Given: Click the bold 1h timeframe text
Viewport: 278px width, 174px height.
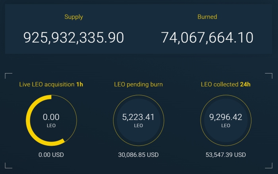Looking at the screenshot, I should [x=79, y=85].
